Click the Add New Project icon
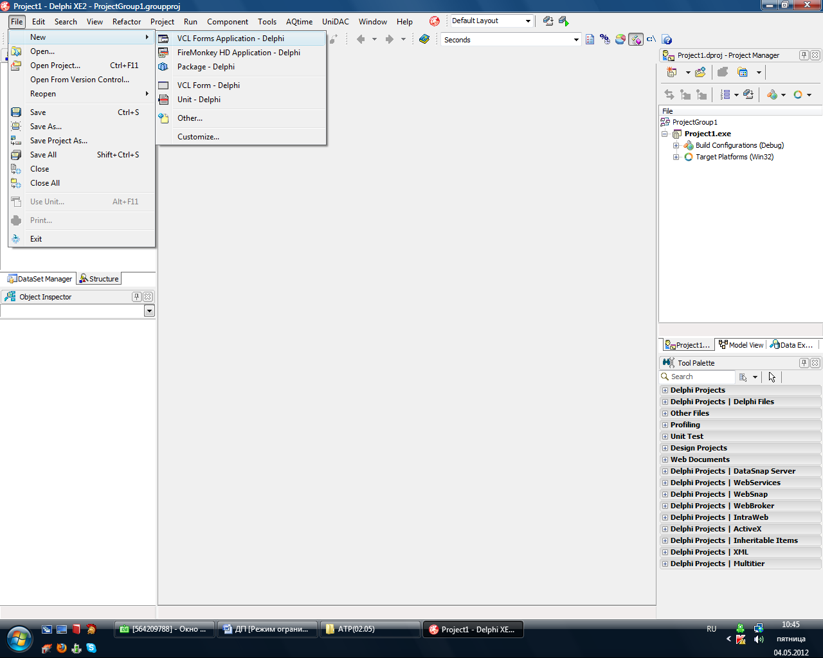Viewport: 823px width, 658px height. coord(672,72)
